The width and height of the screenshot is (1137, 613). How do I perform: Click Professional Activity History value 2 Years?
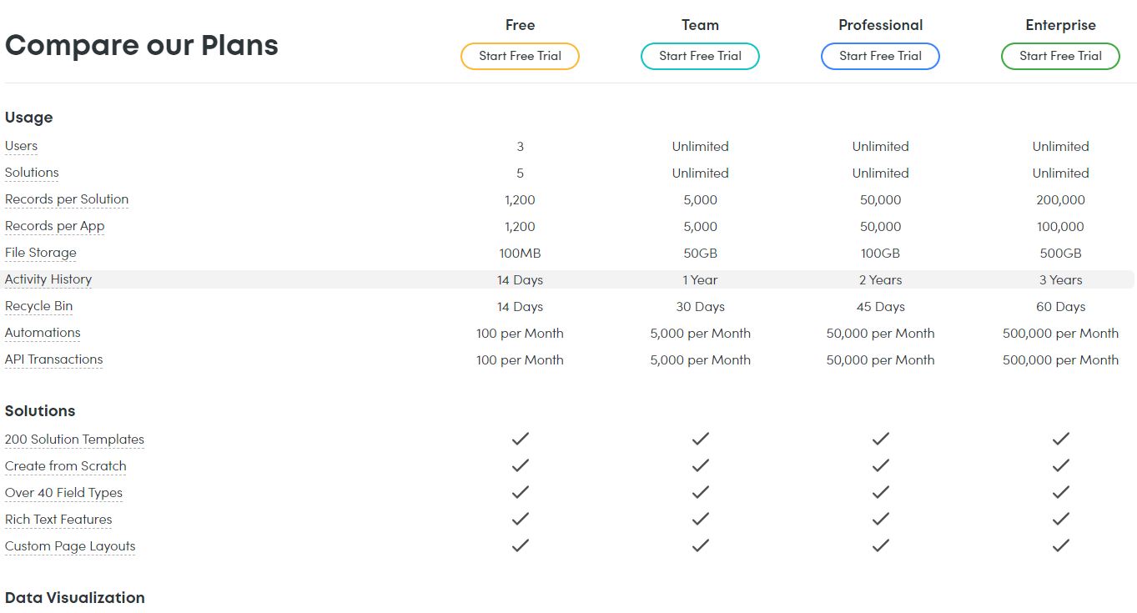[880, 280]
